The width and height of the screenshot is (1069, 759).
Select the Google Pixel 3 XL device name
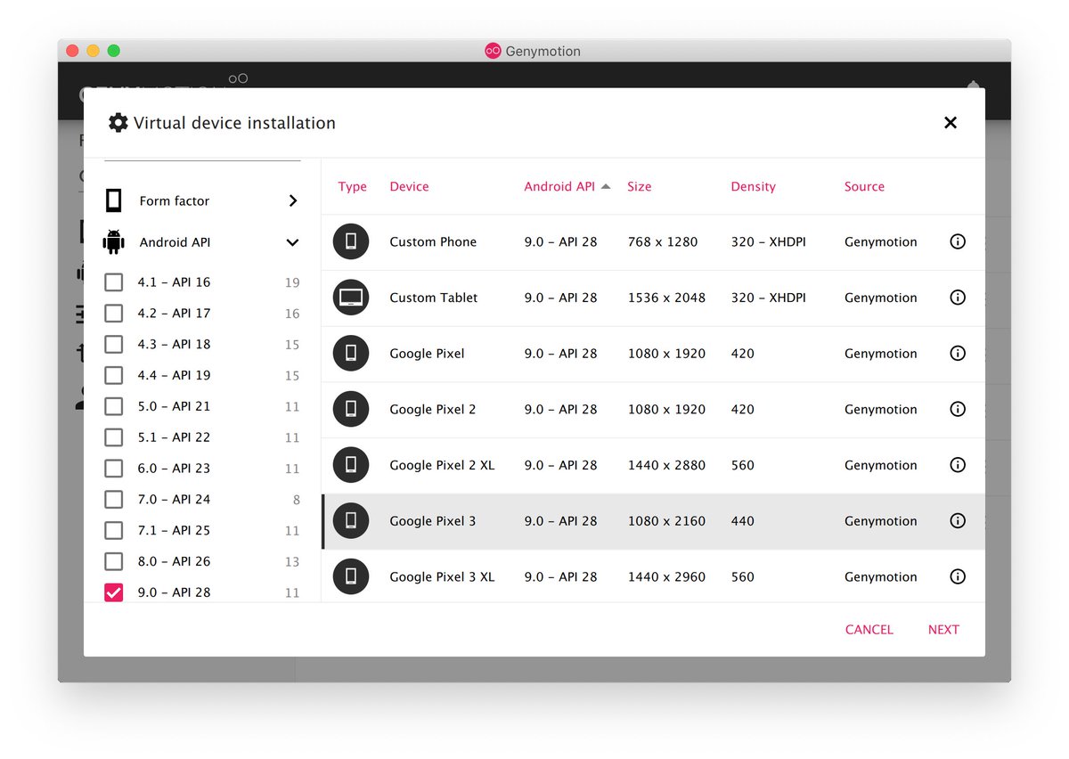click(x=442, y=576)
